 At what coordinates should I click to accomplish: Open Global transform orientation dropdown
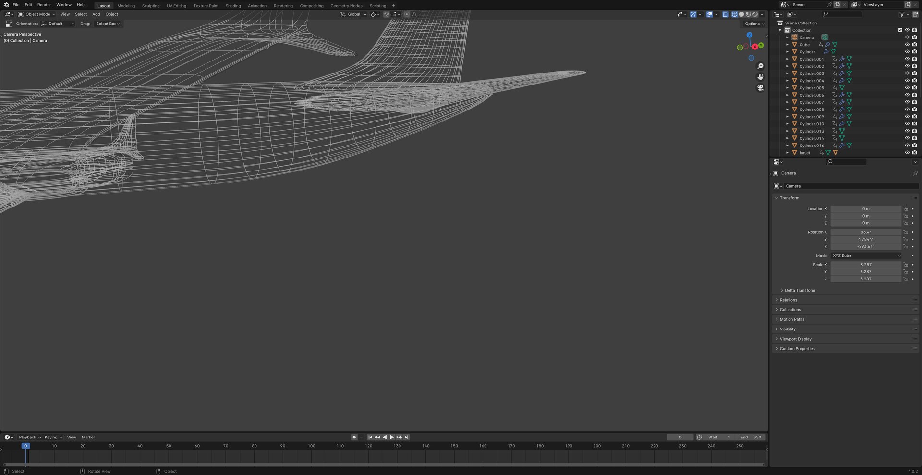(353, 14)
